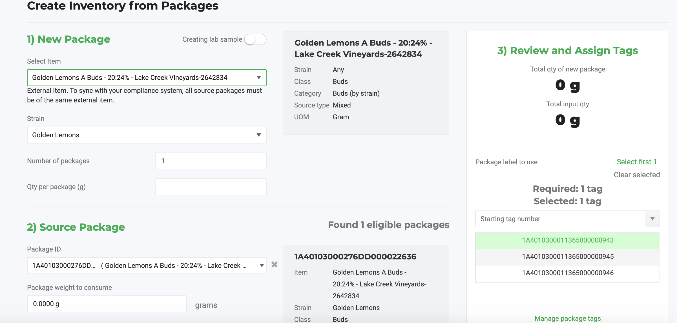Click the Strain dropdown arrow icon
Viewport: 677px width, 323px height.
coord(258,135)
